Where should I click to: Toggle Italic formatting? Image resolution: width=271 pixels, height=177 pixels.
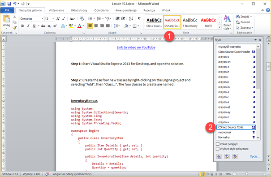pyautogui.click(x=28, y=26)
